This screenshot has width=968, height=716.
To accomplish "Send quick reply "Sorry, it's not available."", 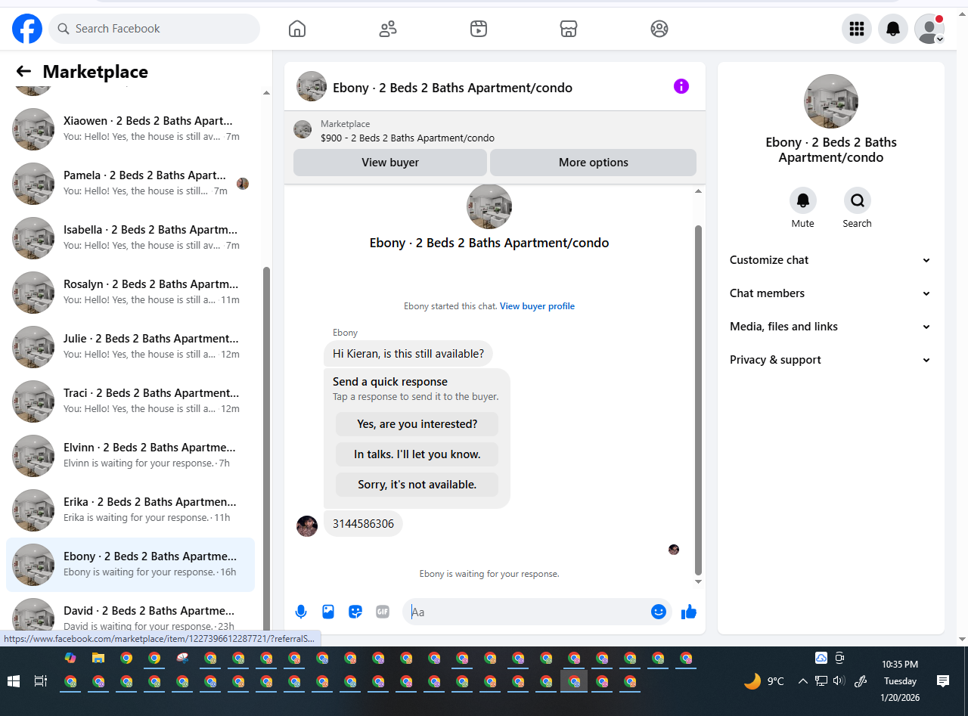I will 417,485.
